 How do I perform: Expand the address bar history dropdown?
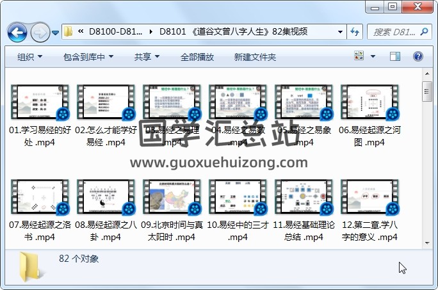(339, 31)
